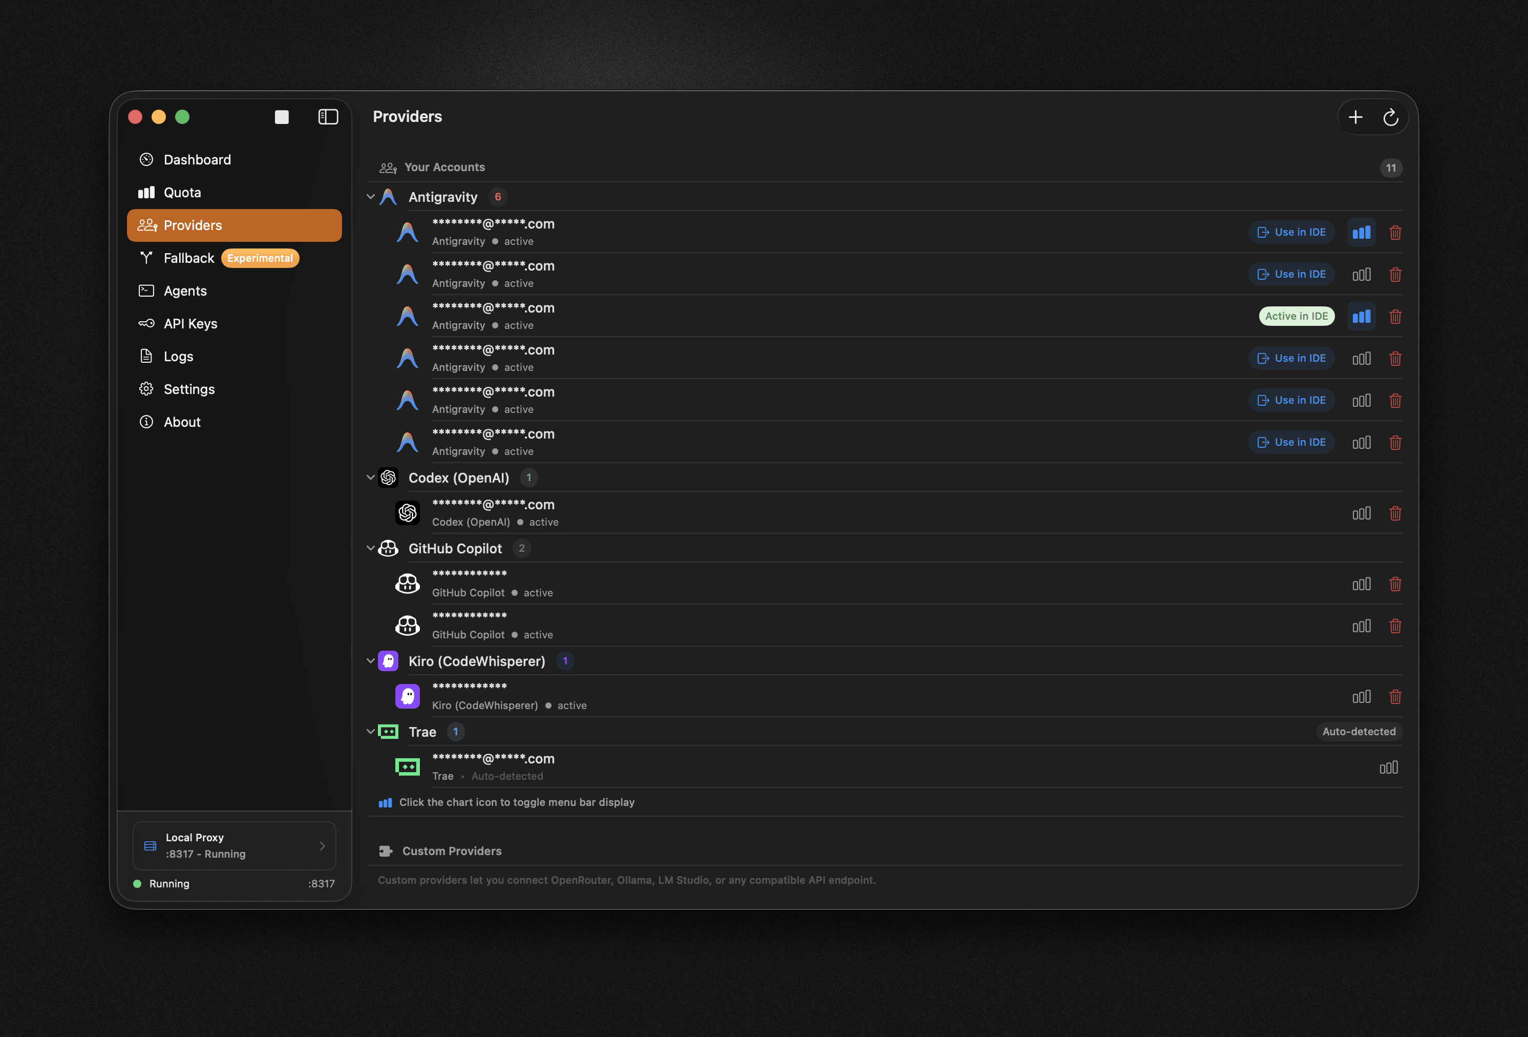Click the purple ghost icon on the Kiro account row

click(x=408, y=696)
